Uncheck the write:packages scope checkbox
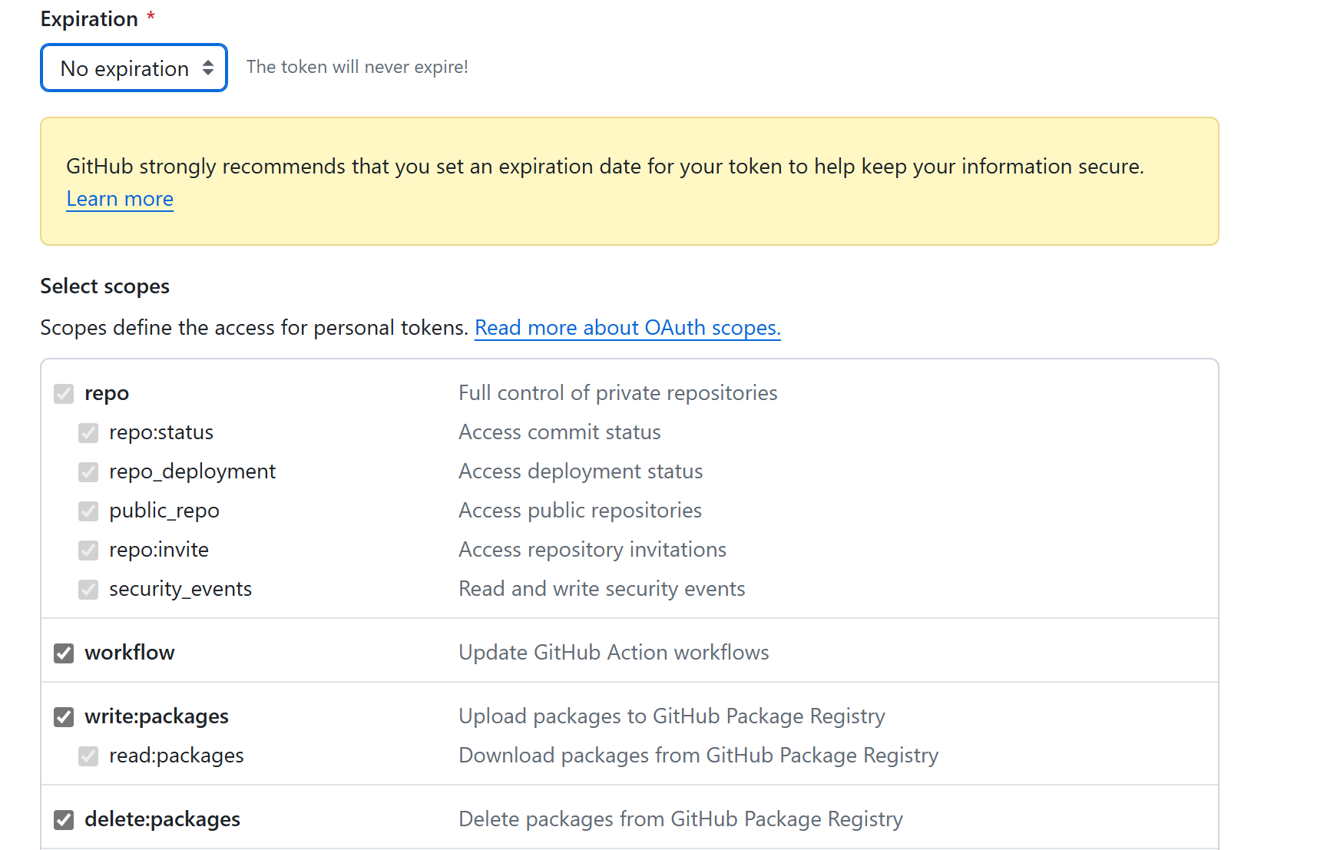1317x850 pixels. click(64, 717)
